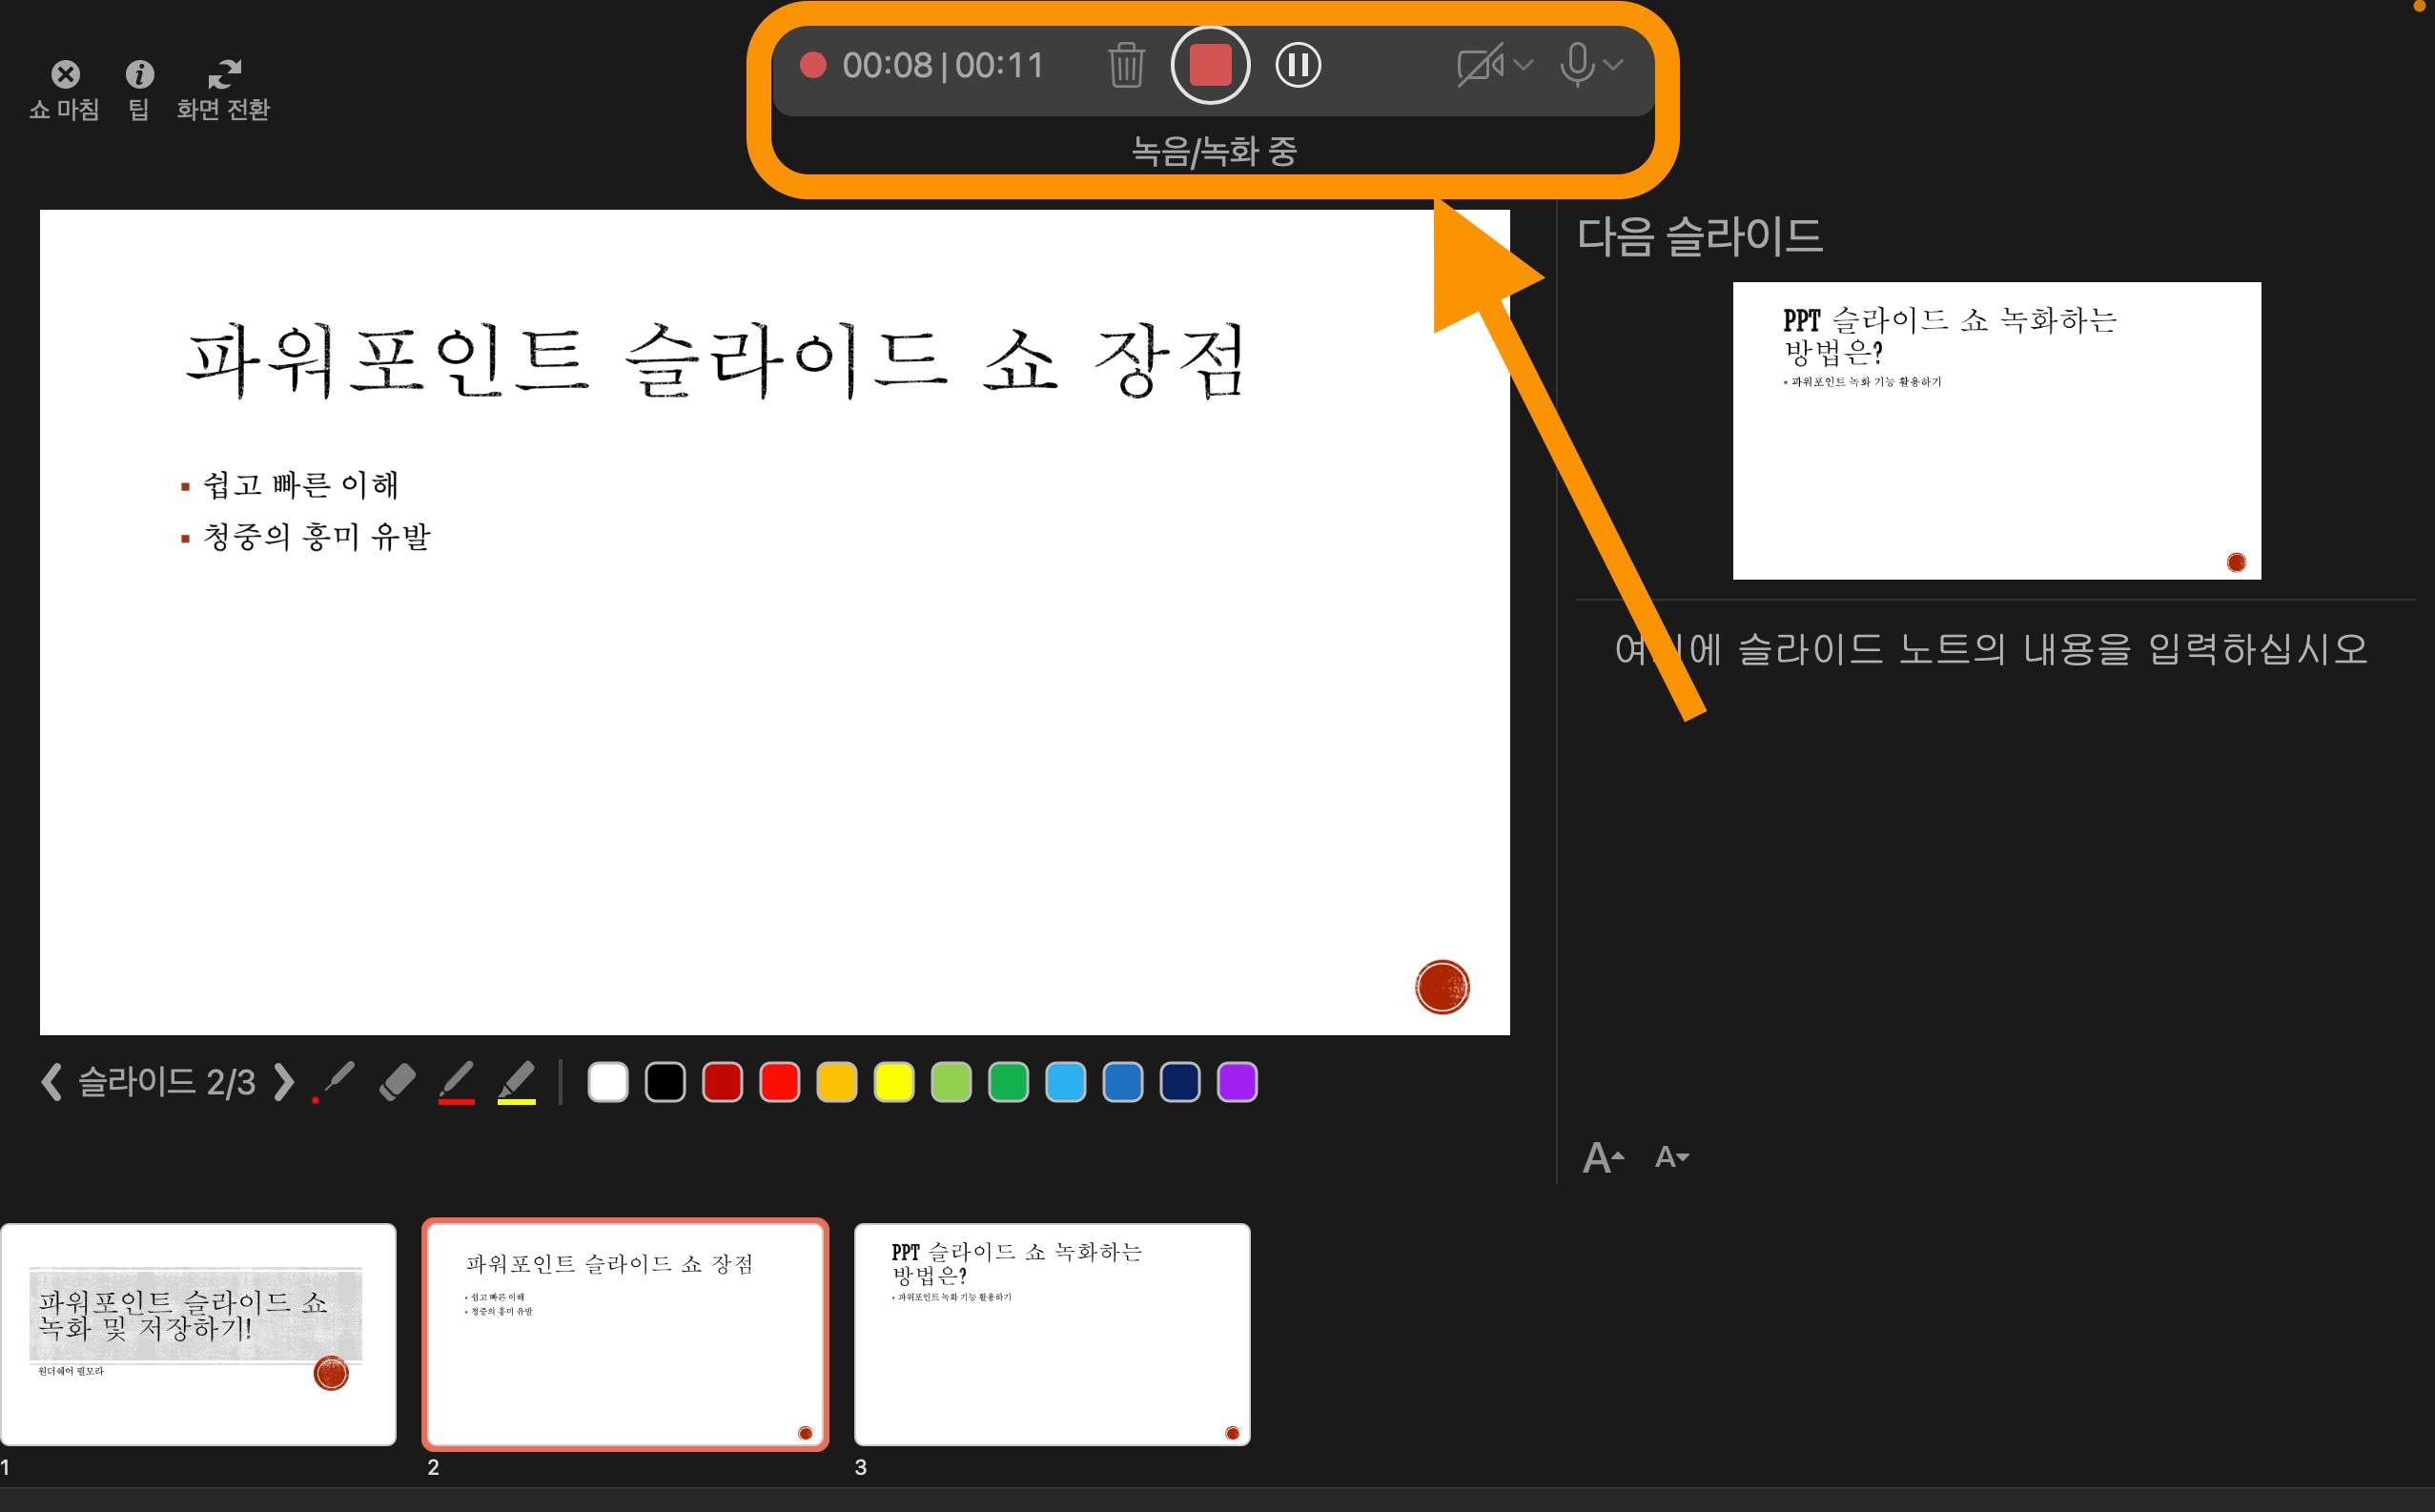Decrease notes font size

point(1672,1158)
